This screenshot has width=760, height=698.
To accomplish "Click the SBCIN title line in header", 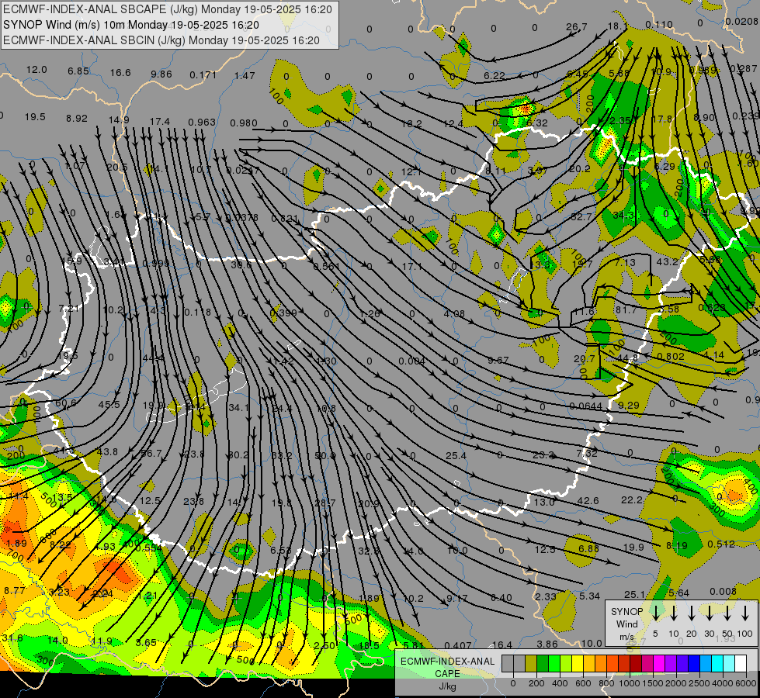I will (161, 40).
